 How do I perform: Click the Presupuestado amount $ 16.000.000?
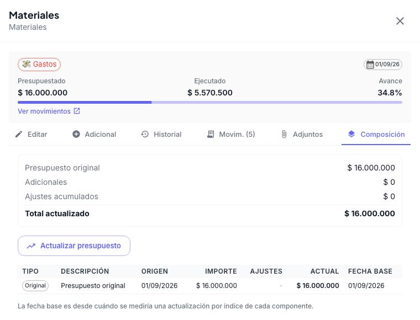coord(43,93)
